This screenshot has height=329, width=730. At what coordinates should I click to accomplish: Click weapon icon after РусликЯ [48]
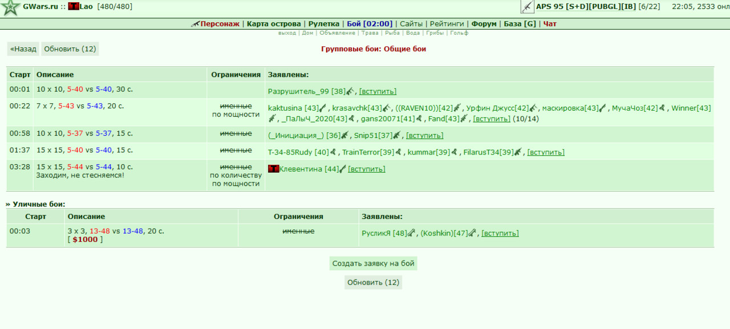pos(411,233)
